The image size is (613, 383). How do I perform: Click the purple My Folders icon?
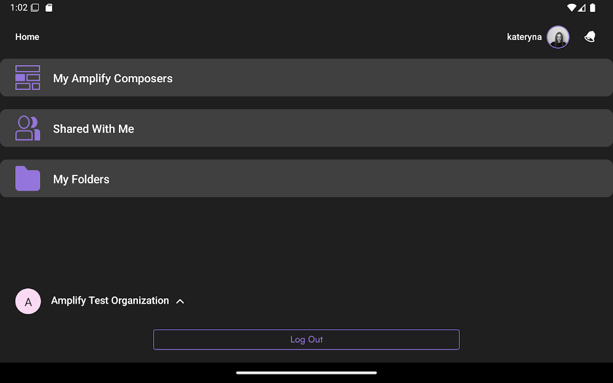click(28, 179)
